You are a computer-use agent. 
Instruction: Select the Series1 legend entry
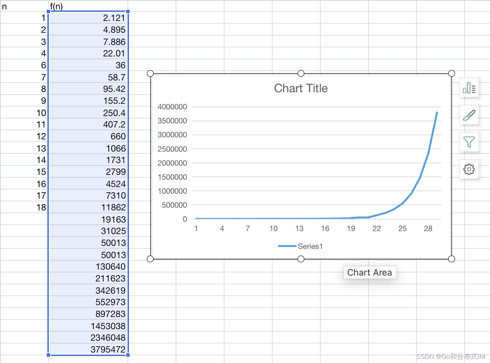click(300, 246)
